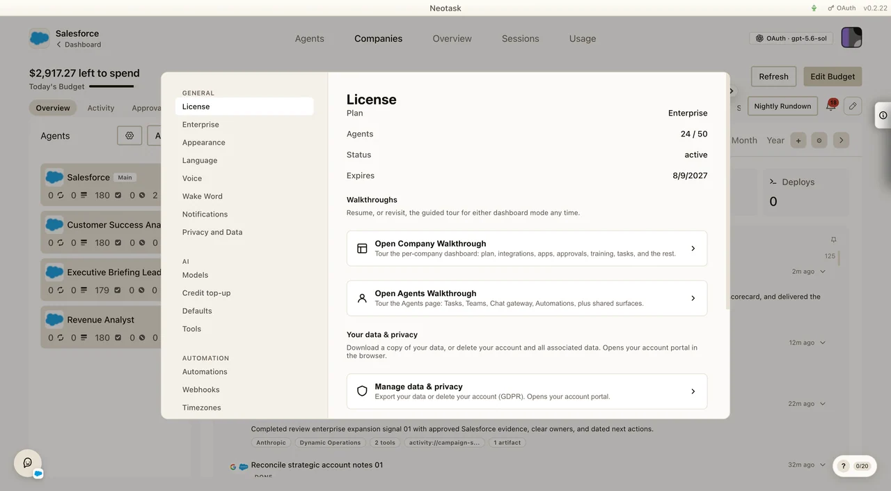
Task: Open the OAuth gpt-5.6-sol model selector
Action: pos(791,38)
